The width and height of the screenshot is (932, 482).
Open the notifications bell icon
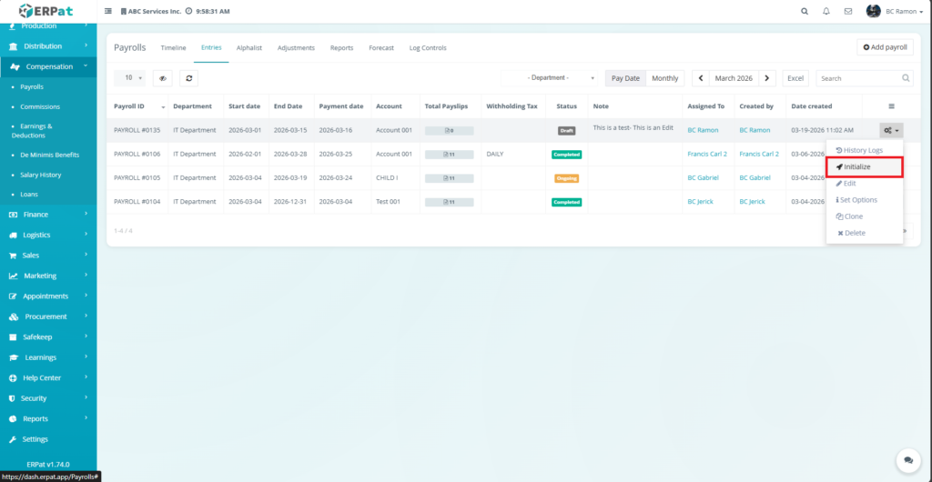click(x=826, y=11)
